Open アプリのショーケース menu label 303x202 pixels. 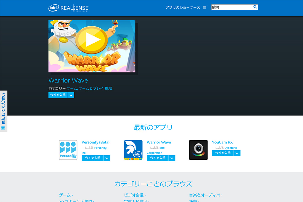pos(183,7)
